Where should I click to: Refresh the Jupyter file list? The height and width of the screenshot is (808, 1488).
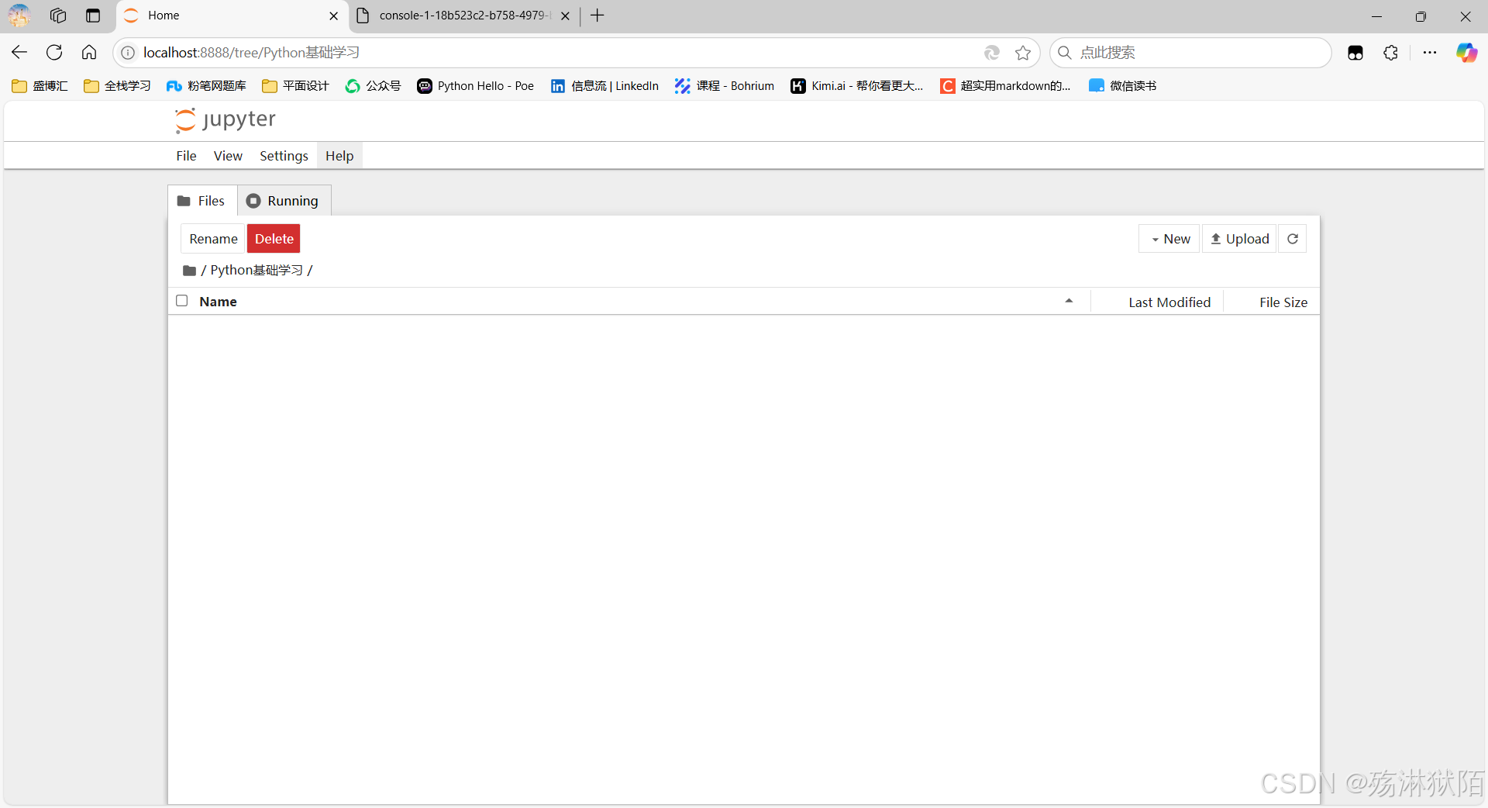(x=1293, y=239)
